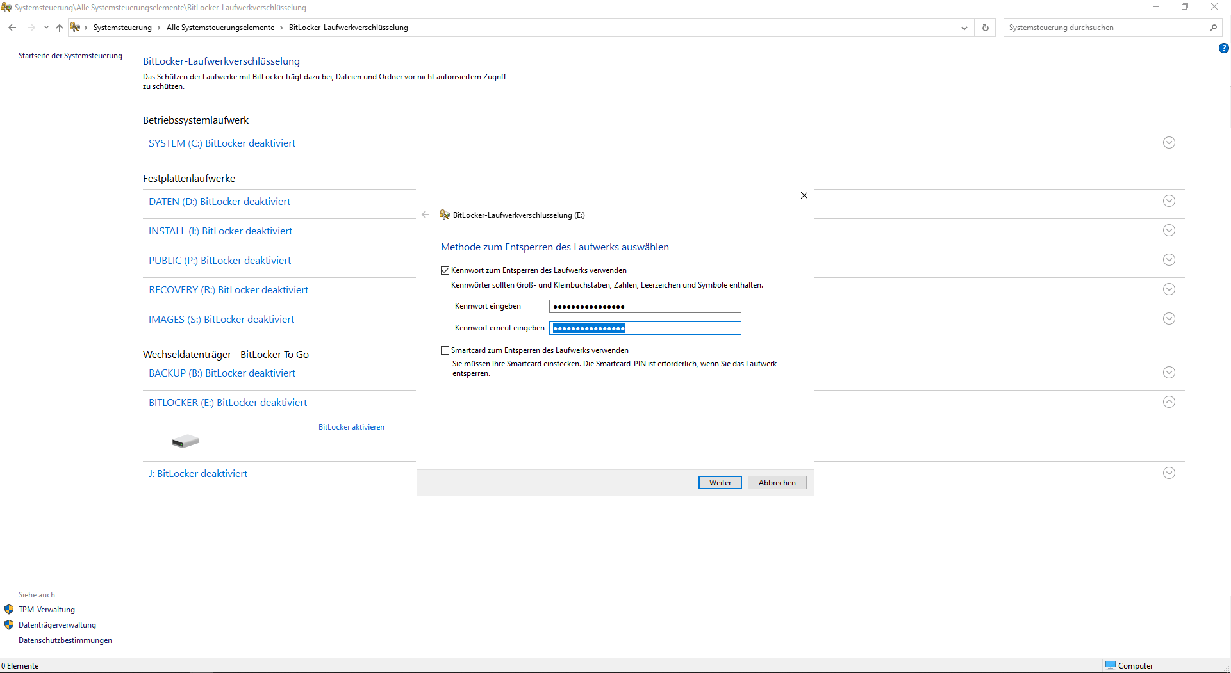The height and width of the screenshot is (673, 1231).
Task: Enable Smartcard zum Entsperren checkbox
Action: pyautogui.click(x=445, y=350)
